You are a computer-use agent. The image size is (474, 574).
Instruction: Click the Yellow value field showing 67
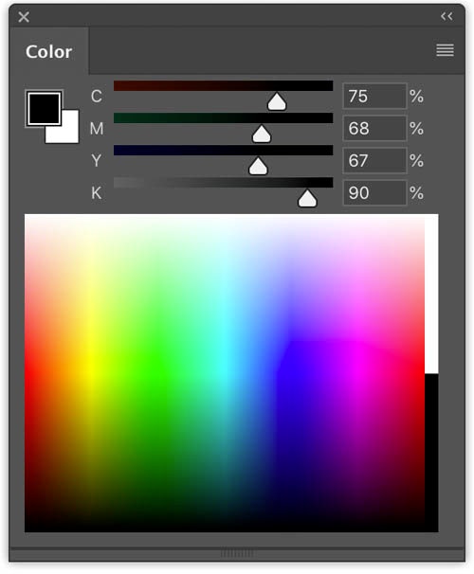click(374, 161)
